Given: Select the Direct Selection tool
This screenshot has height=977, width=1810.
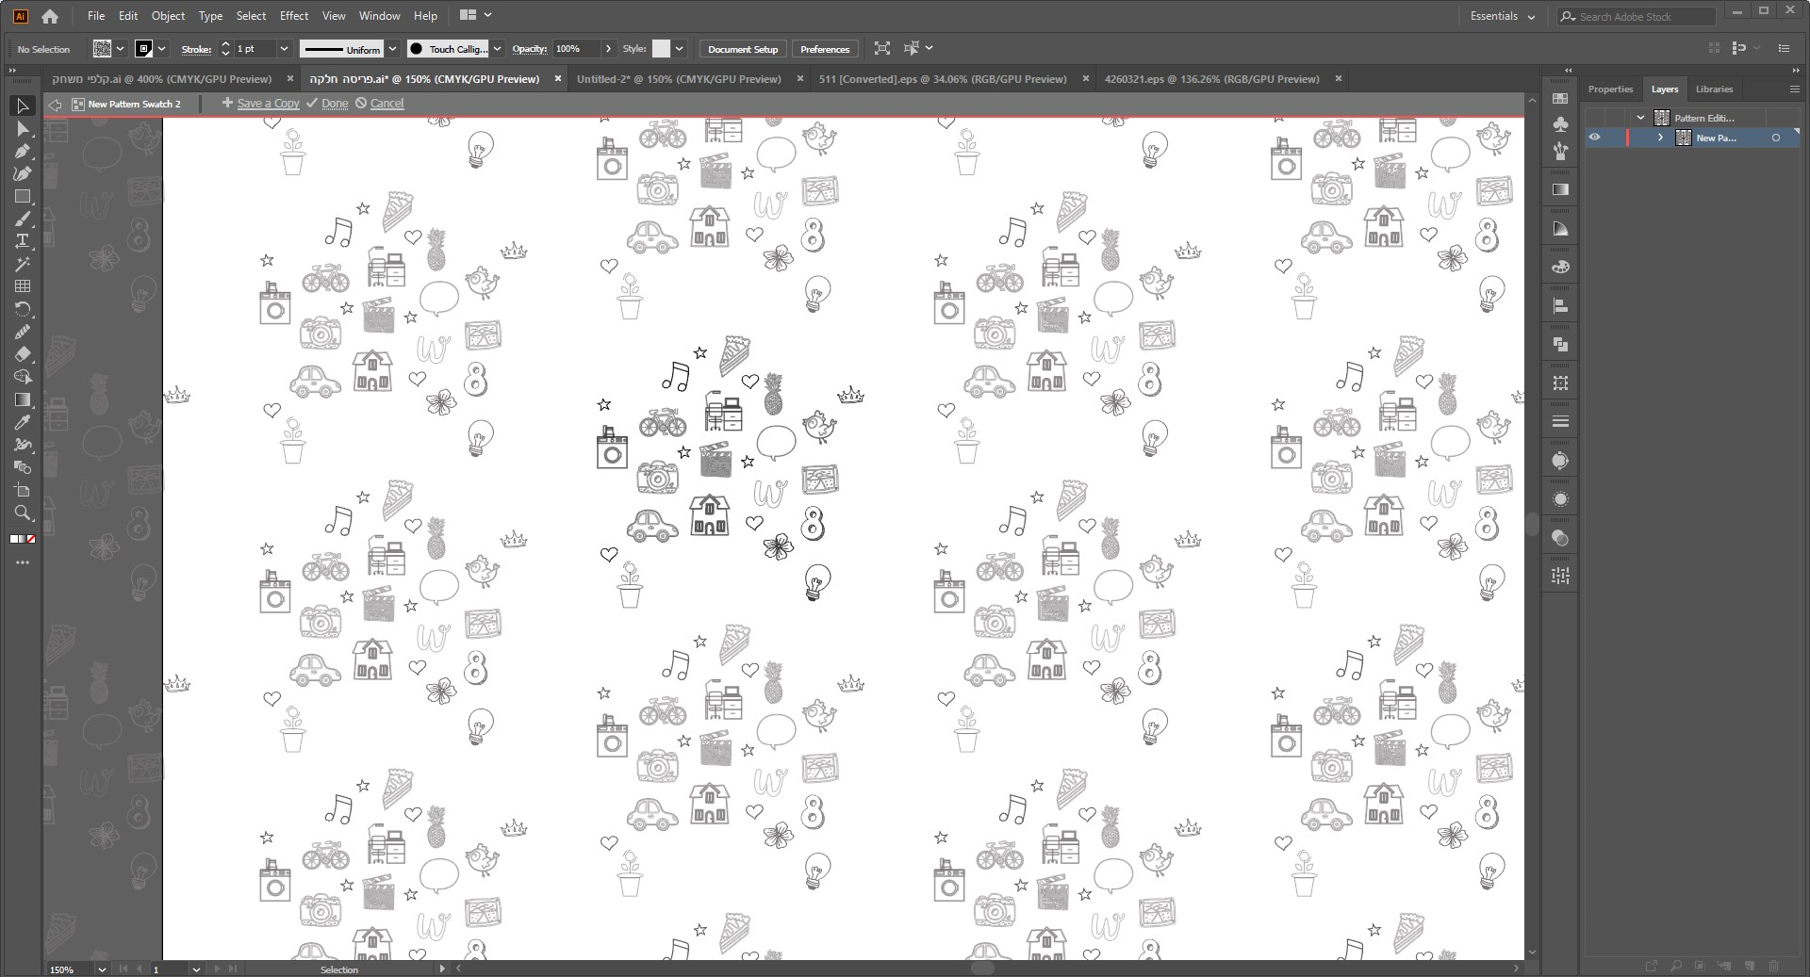Looking at the screenshot, I should coord(23,128).
